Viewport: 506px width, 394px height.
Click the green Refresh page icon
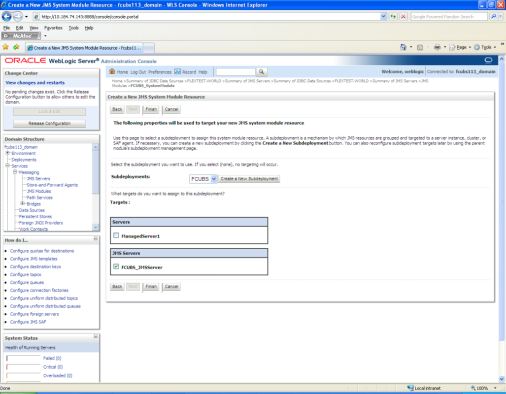coord(393,16)
